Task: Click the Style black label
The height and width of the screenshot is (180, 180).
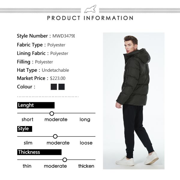Action: (x=25, y=129)
